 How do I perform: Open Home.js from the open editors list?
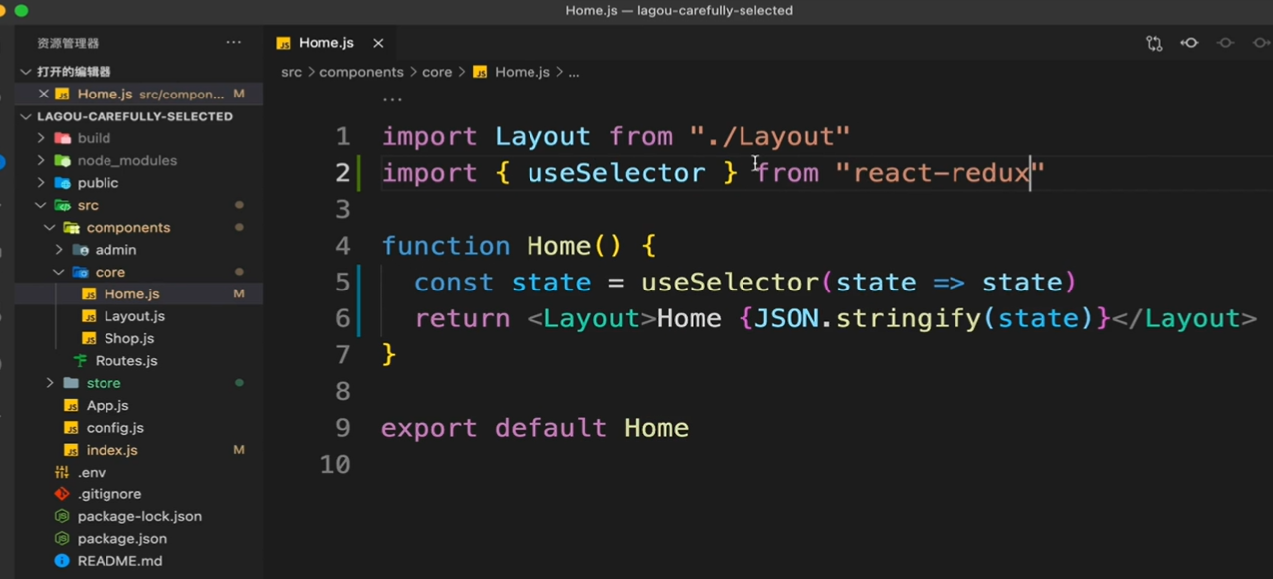138,94
